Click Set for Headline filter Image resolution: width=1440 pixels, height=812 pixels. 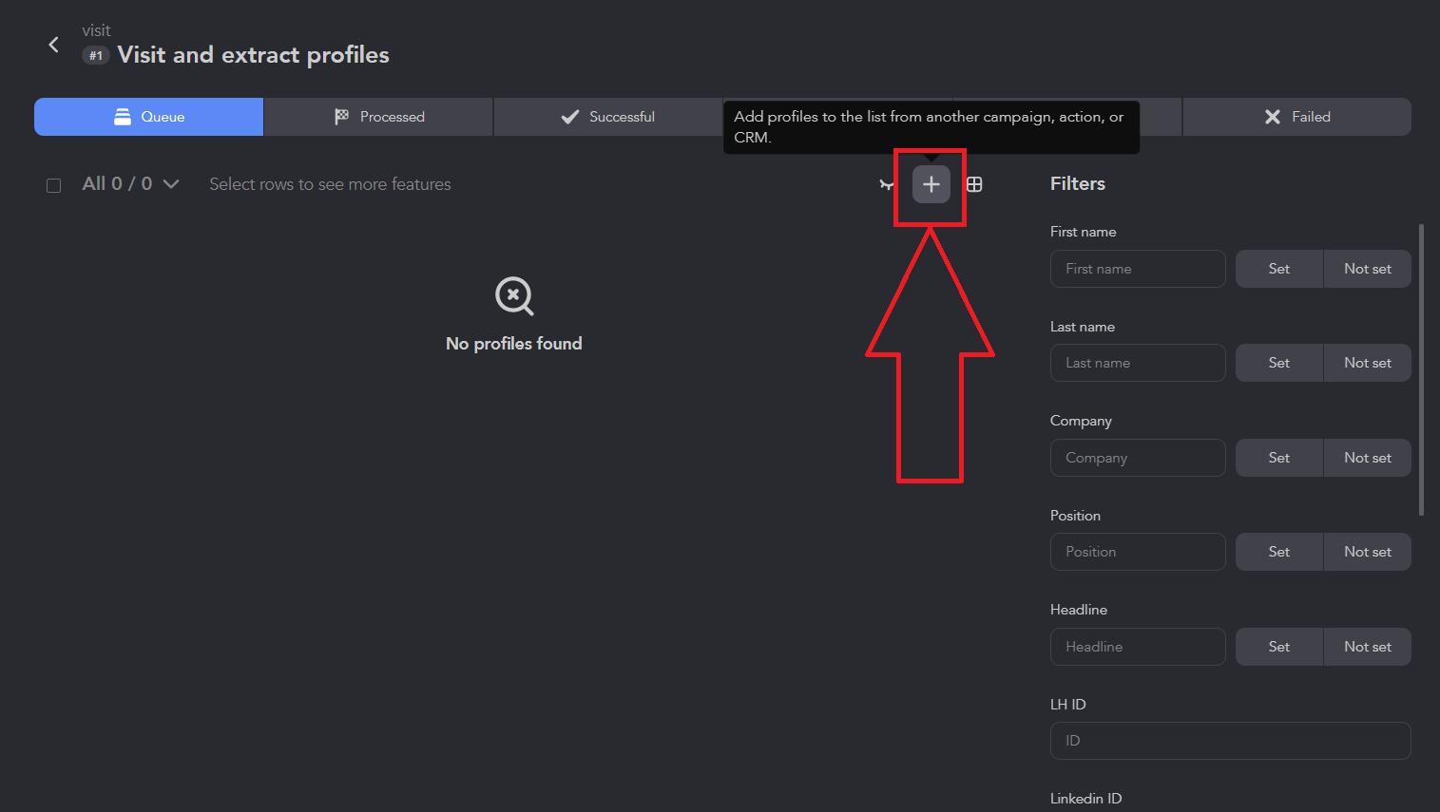[x=1279, y=647]
